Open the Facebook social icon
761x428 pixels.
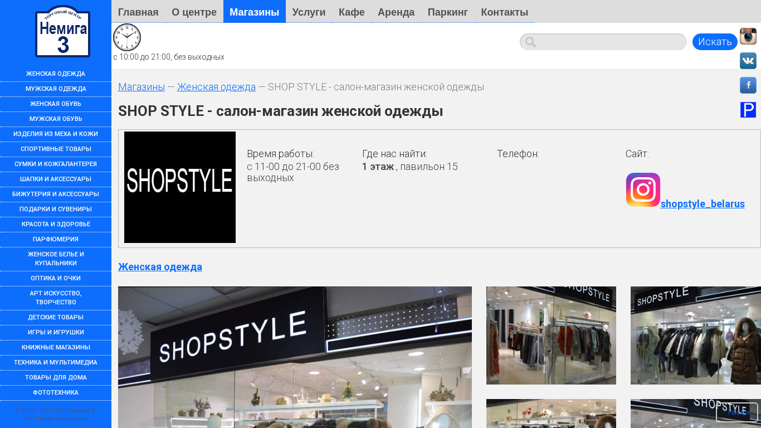point(748,85)
